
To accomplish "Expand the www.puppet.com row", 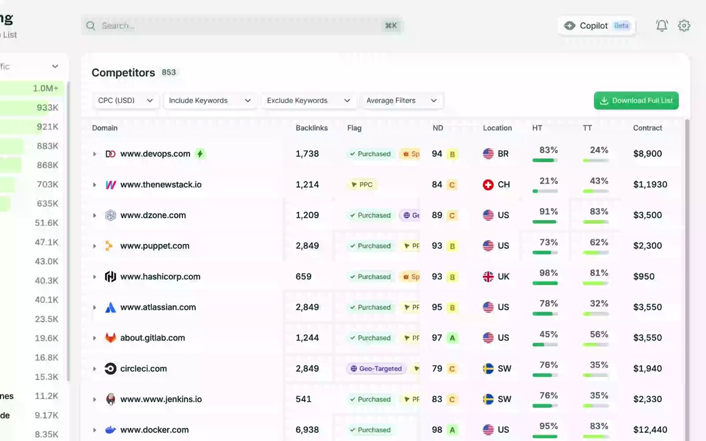I will point(95,246).
